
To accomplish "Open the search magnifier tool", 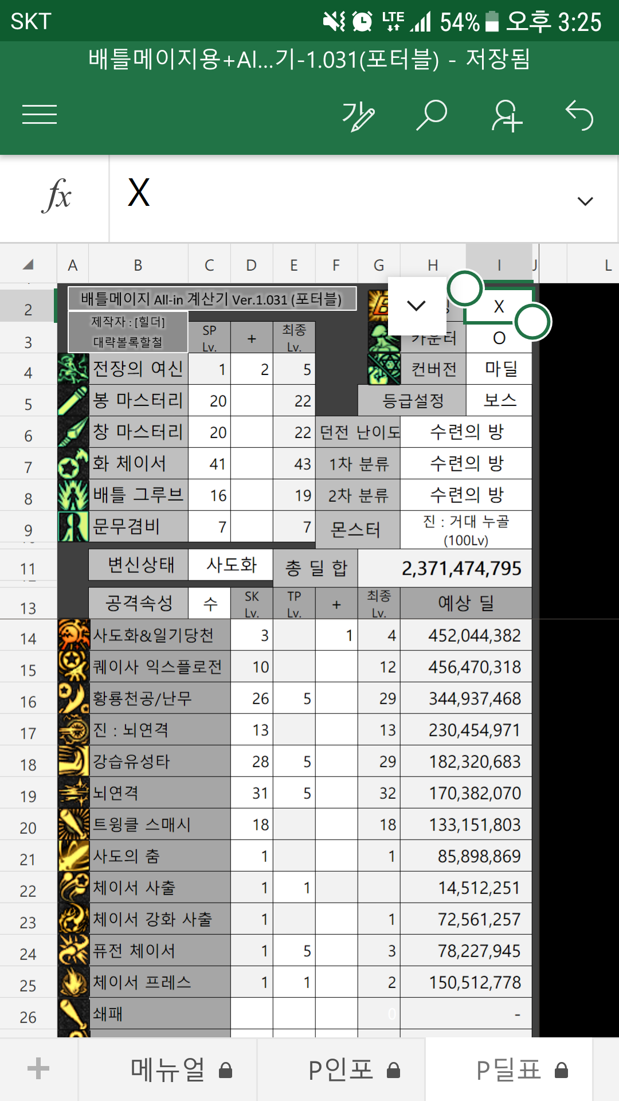I will tap(431, 115).
